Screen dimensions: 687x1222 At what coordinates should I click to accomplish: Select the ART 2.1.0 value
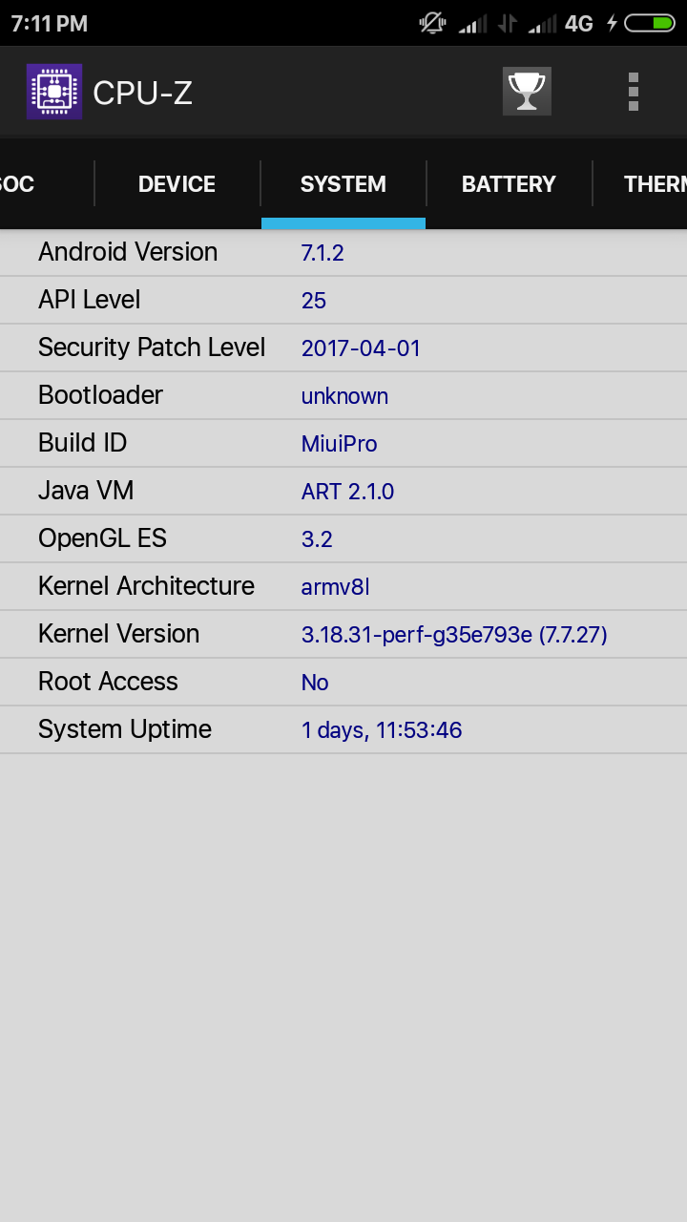[347, 492]
